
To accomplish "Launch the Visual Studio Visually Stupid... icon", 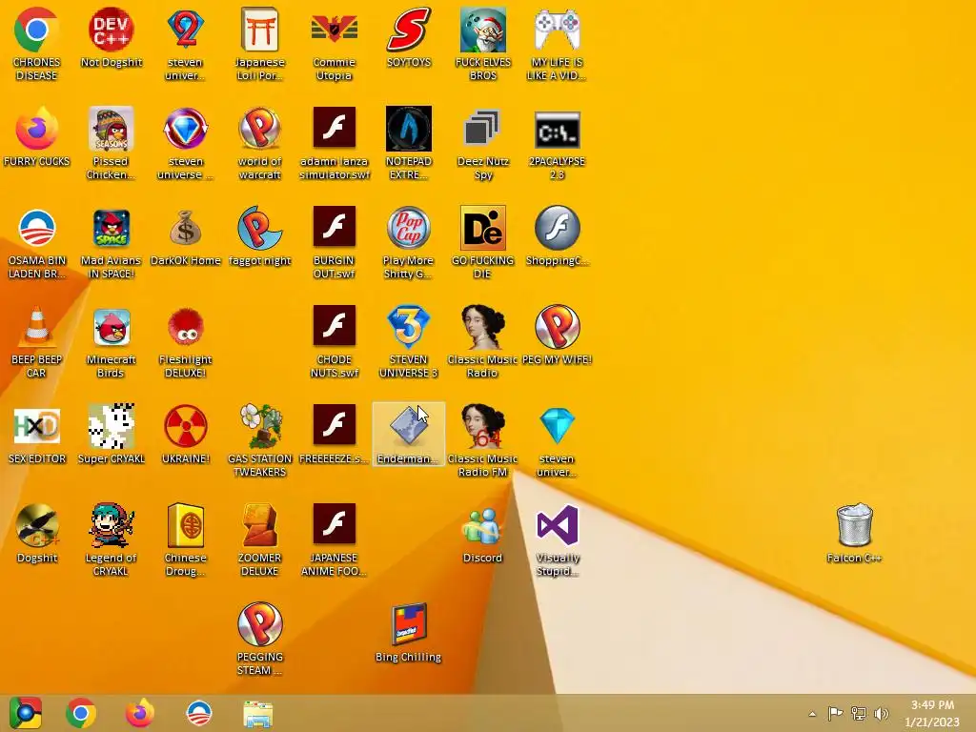I will coord(557,525).
